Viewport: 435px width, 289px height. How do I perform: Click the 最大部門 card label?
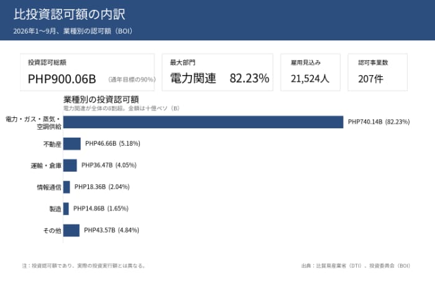tap(183, 63)
